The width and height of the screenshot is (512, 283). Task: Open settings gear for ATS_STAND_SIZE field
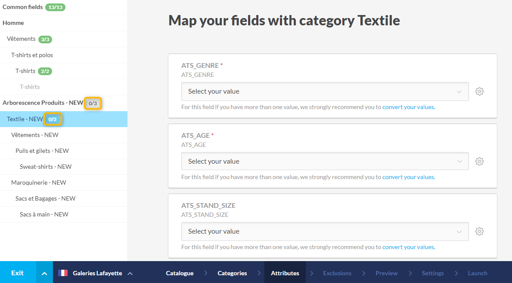click(479, 231)
